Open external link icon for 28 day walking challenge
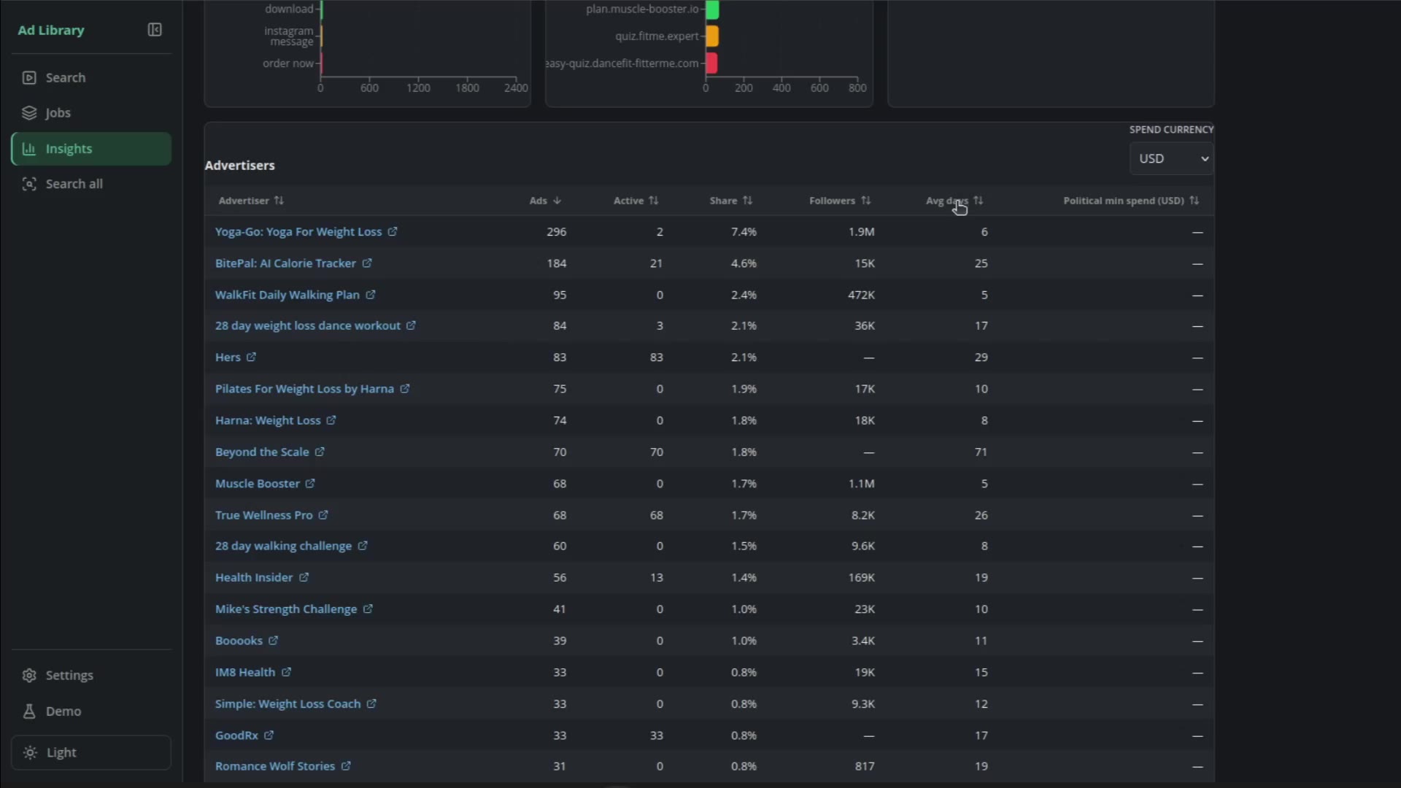 pos(363,546)
